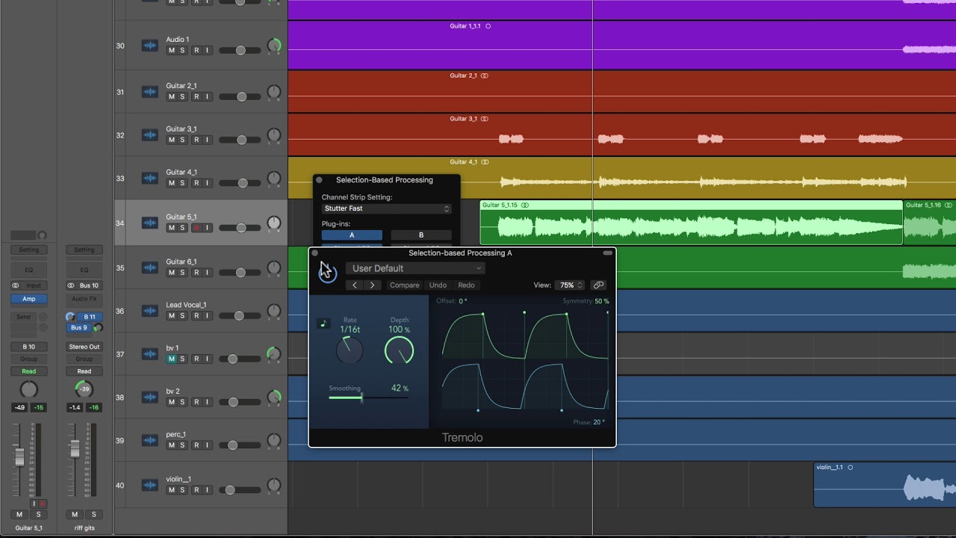This screenshot has height=538, width=956.
Task: Open the Group slot on riff gits strip
Action: [x=84, y=359]
